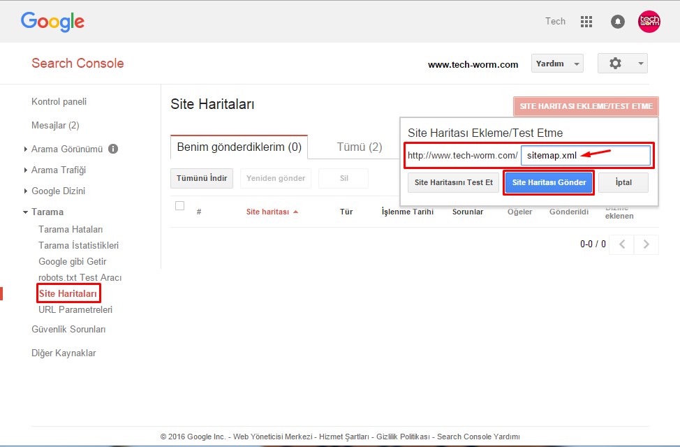680x447 pixels.
Task: Open the Tech Worm account avatar
Action: pyautogui.click(x=649, y=22)
